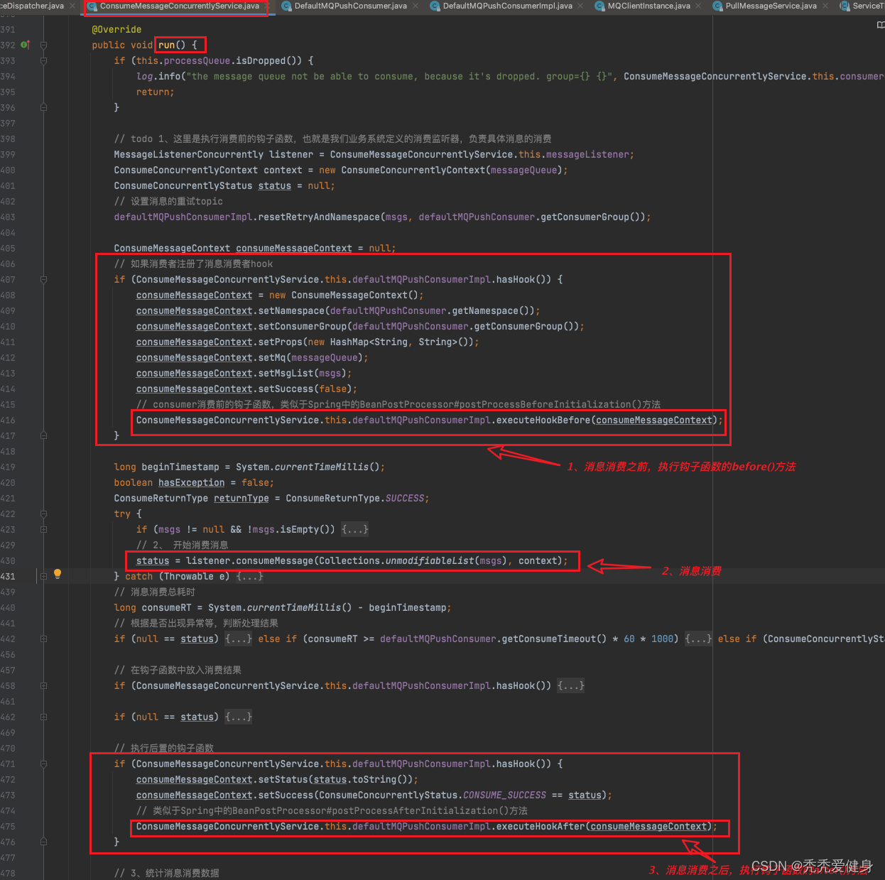Click the CONSUME_SUCCESS constant
The width and height of the screenshot is (885, 880).
pos(504,795)
